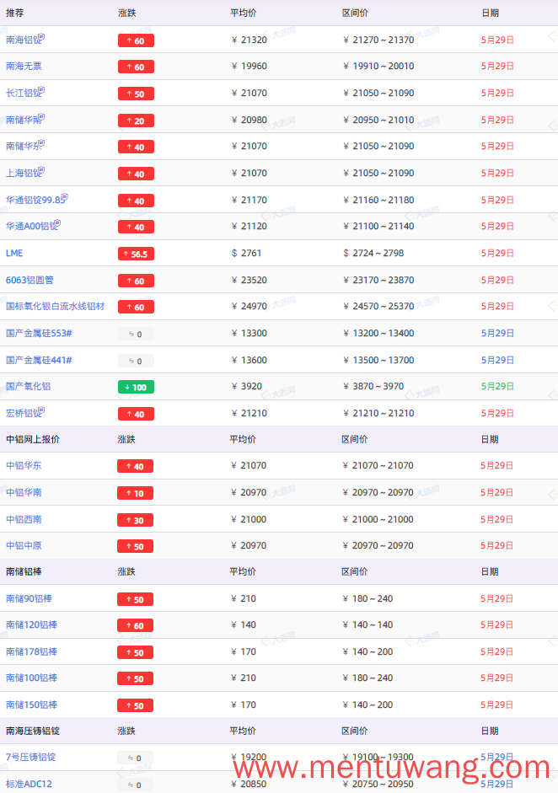This screenshot has height=793, width=558.
Task: Open the 6063铝圆管 link
Action: 30,280
